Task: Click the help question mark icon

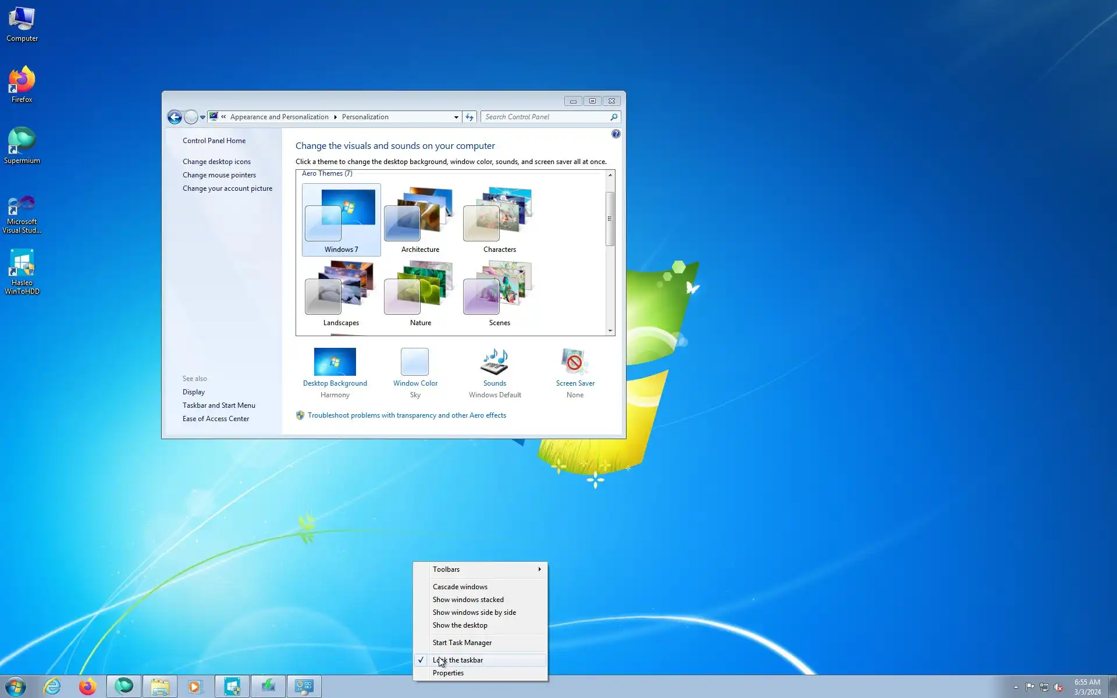Action: 616,134
